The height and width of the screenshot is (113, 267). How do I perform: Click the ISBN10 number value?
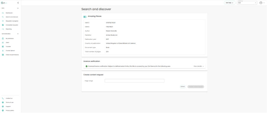[109, 27]
